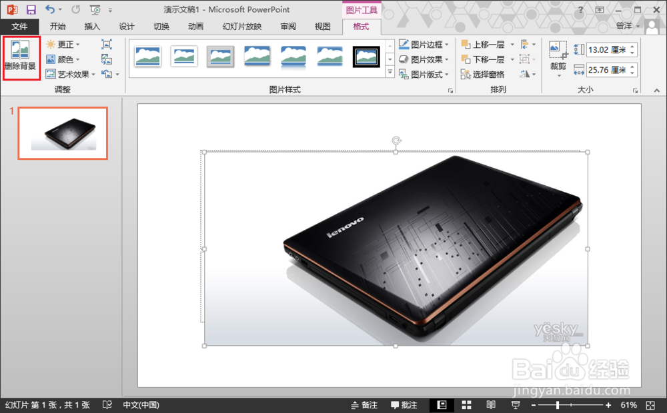Apply the second white-framed picture style
The width and height of the screenshot is (667, 413).
[184, 57]
